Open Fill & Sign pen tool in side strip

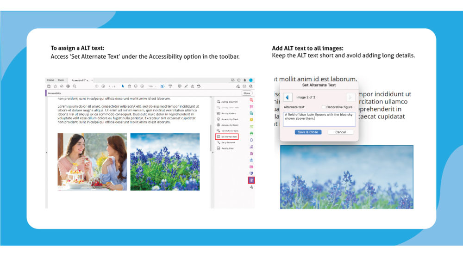click(x=251, y=147)
